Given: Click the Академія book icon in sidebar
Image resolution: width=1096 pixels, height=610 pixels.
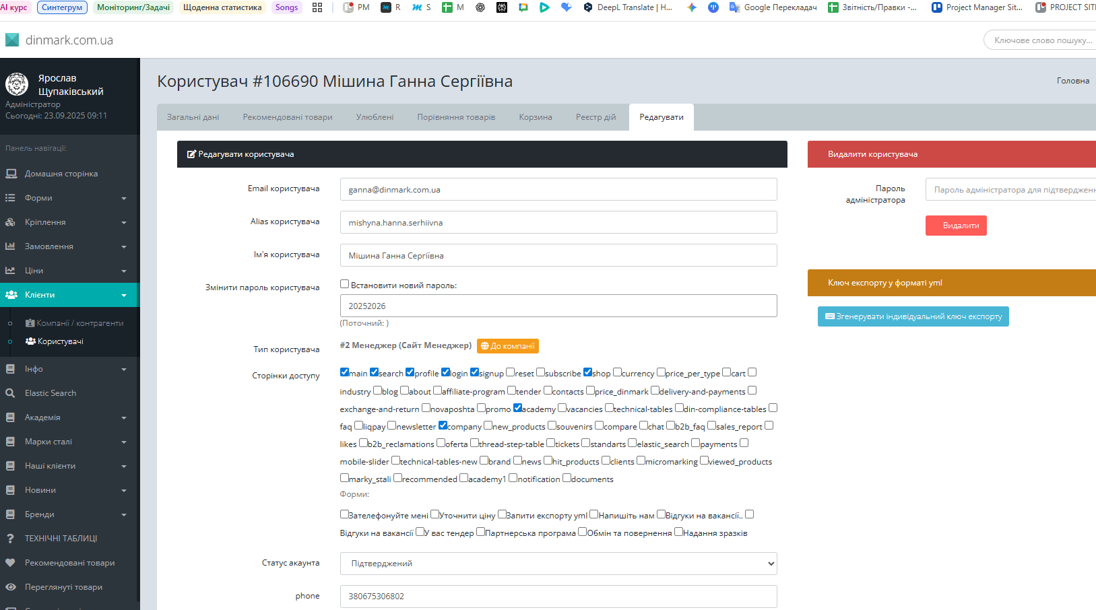Looking at the screenshot, I should click(10, 417).
